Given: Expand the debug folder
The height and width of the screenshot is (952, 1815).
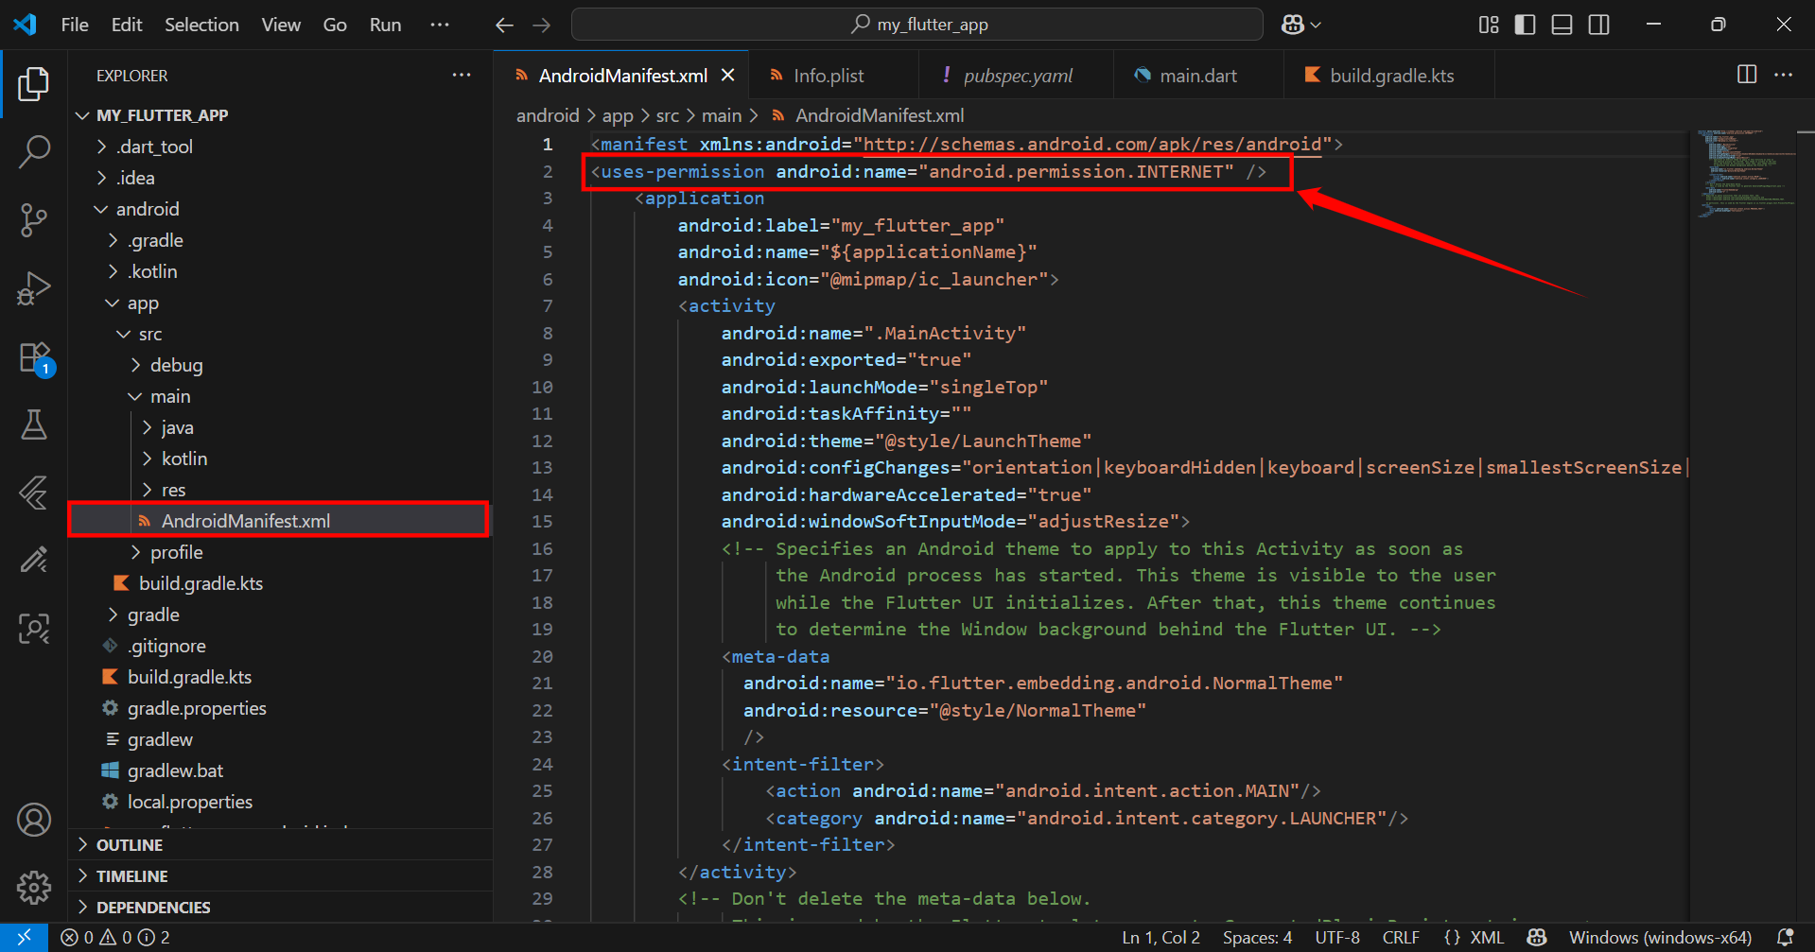Looking at the screenshot, I should 281,365.
